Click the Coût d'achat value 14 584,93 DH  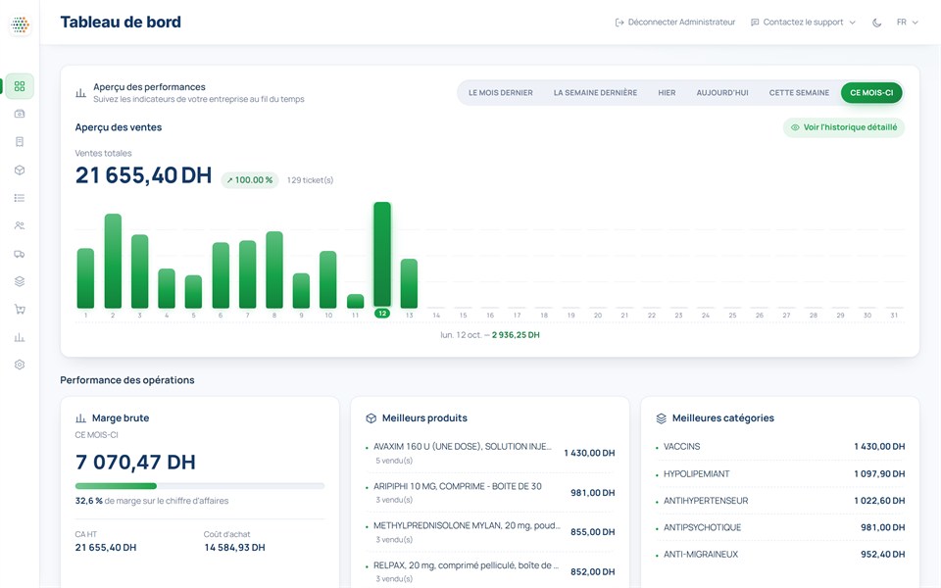[234, 548]
